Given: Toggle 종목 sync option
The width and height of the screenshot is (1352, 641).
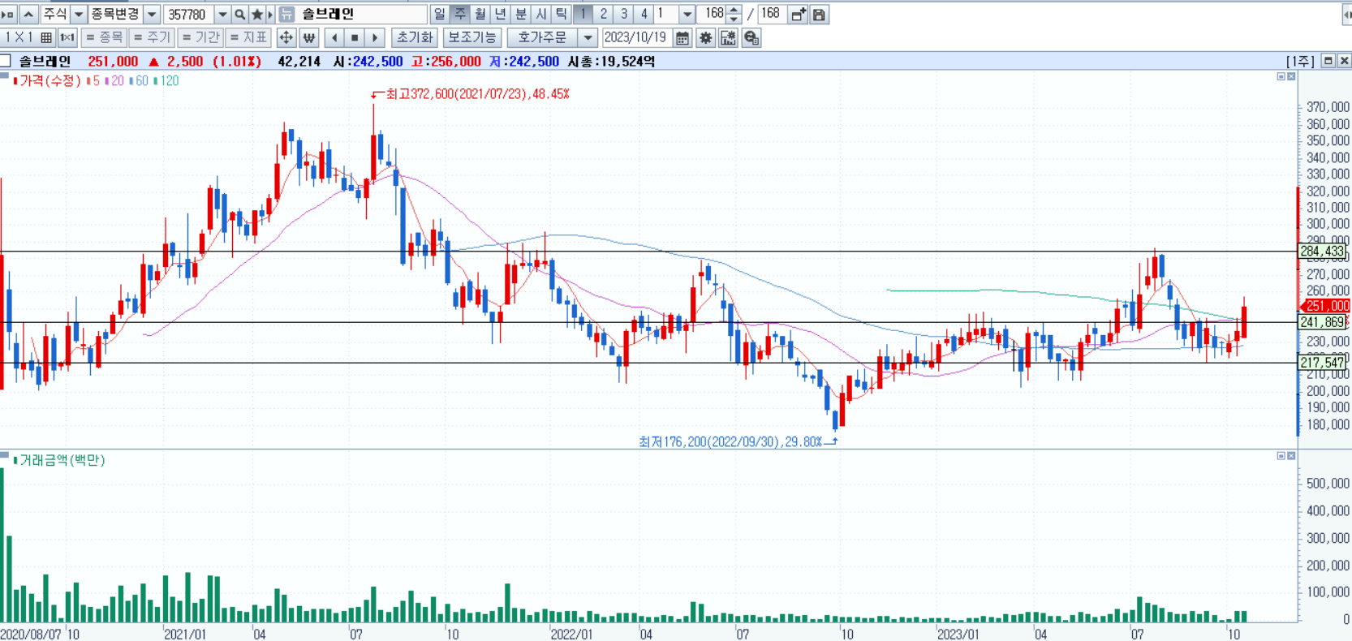Looking at the screenshot, I should tap(104, 37).
